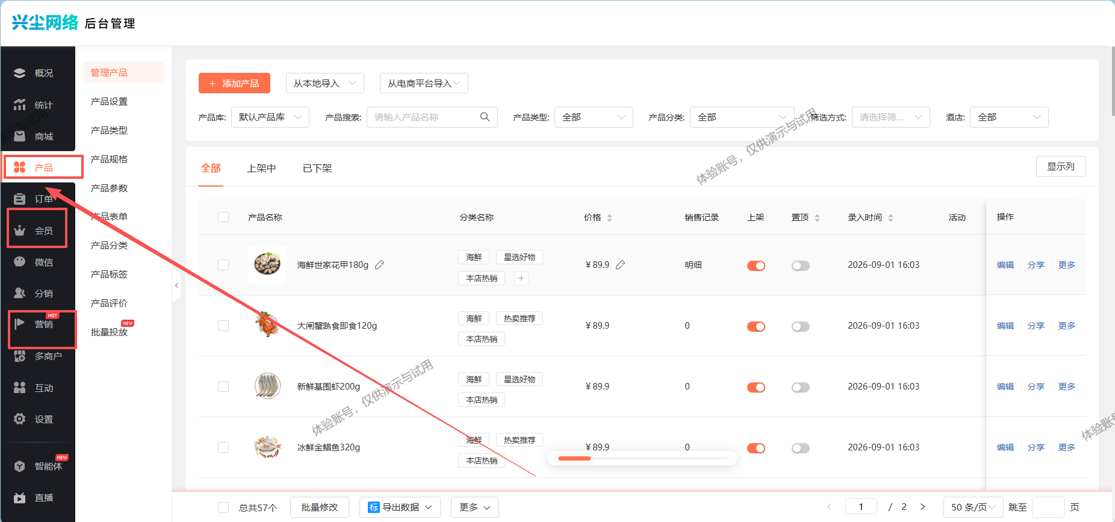Check the box for 海鲜世家花甲180g
The height and width of the screenshot is (522, 1115).
(x=223, y=265)
